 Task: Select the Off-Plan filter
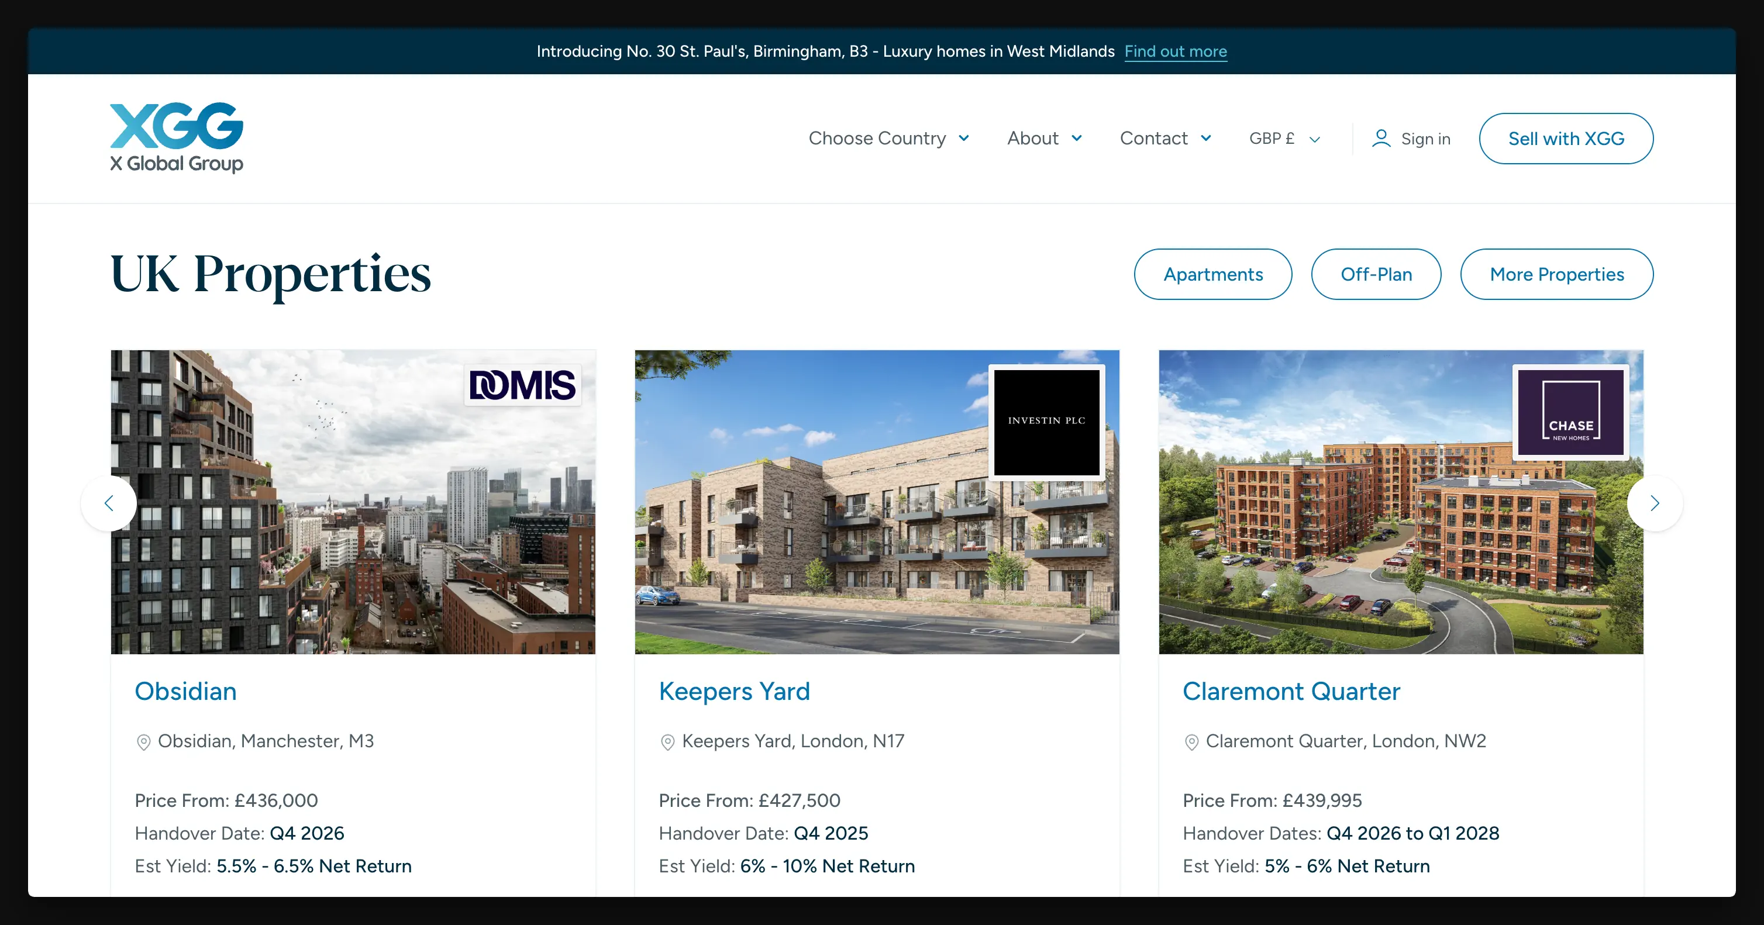pyautogui.click(x=1376, y=275)
